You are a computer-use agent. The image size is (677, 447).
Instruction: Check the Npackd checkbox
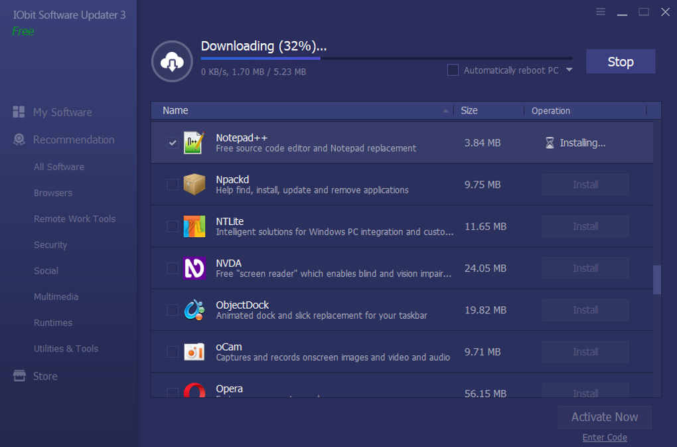pyautogui.click(x=173, y=185)
